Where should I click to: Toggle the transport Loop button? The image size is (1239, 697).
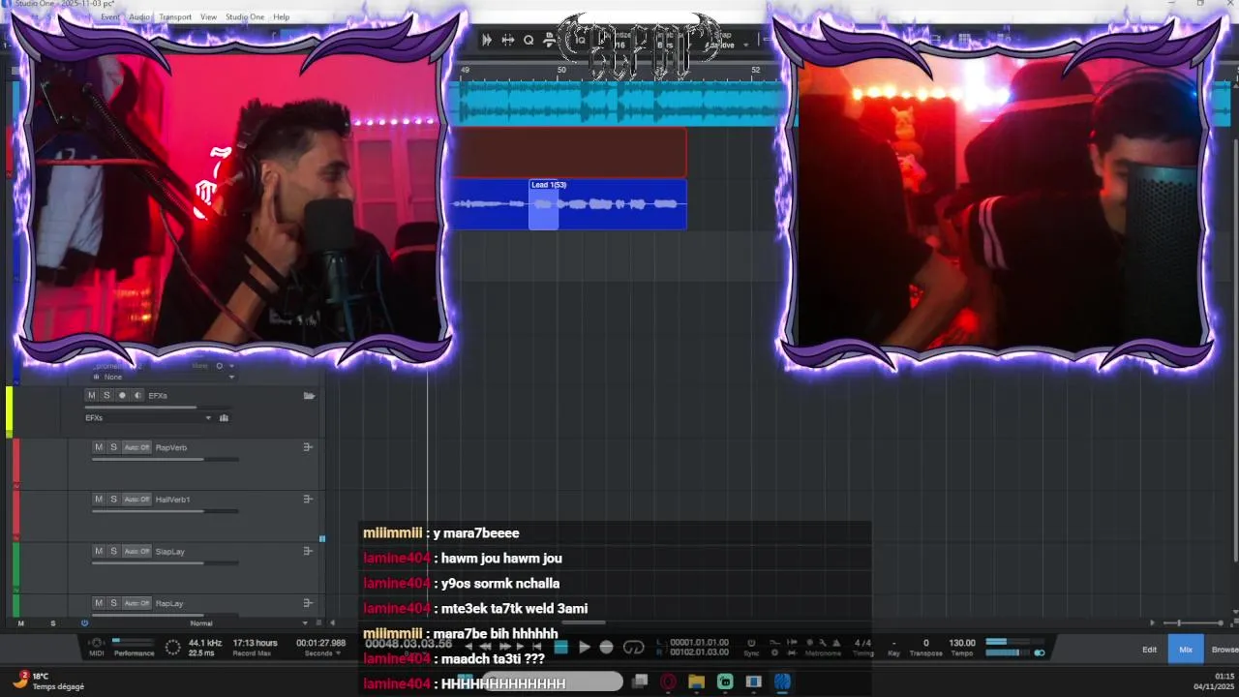pos(634,648)
